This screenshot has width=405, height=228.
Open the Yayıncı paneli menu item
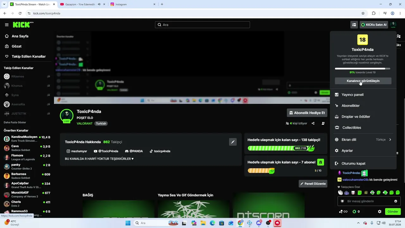pos(363,95)
